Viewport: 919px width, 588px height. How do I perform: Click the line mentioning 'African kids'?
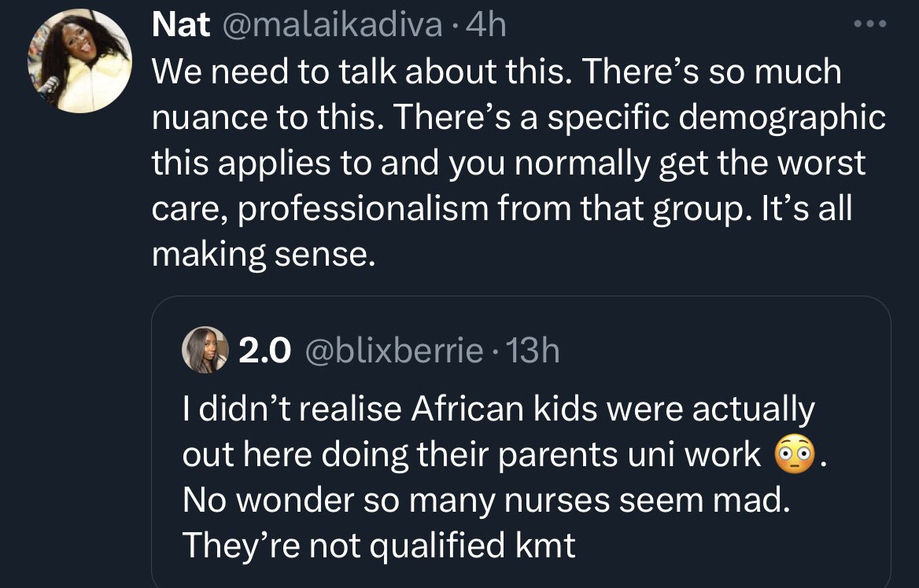coord(498,410)
